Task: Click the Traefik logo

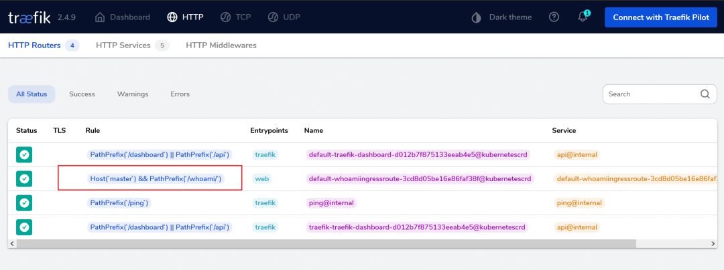Action: pos(29,17)
